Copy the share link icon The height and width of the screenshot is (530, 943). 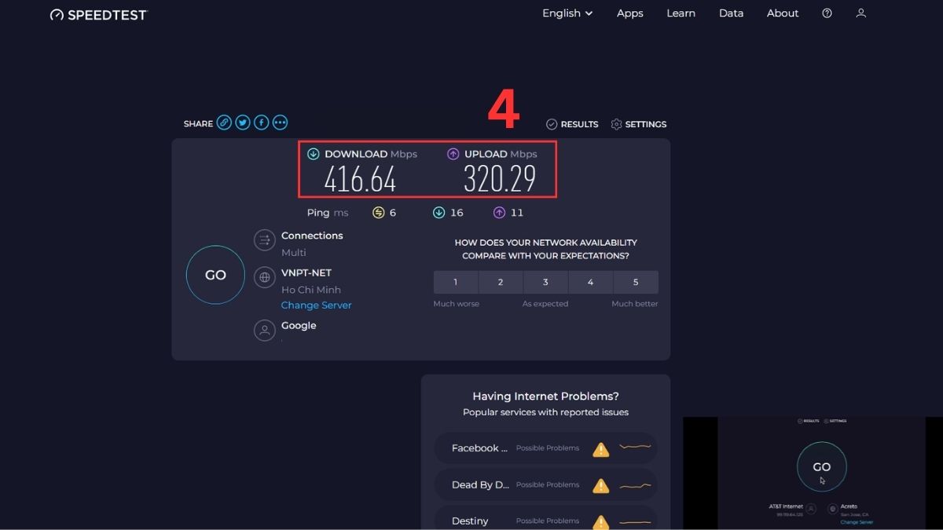pyautogui.click(x=224, y=122)
